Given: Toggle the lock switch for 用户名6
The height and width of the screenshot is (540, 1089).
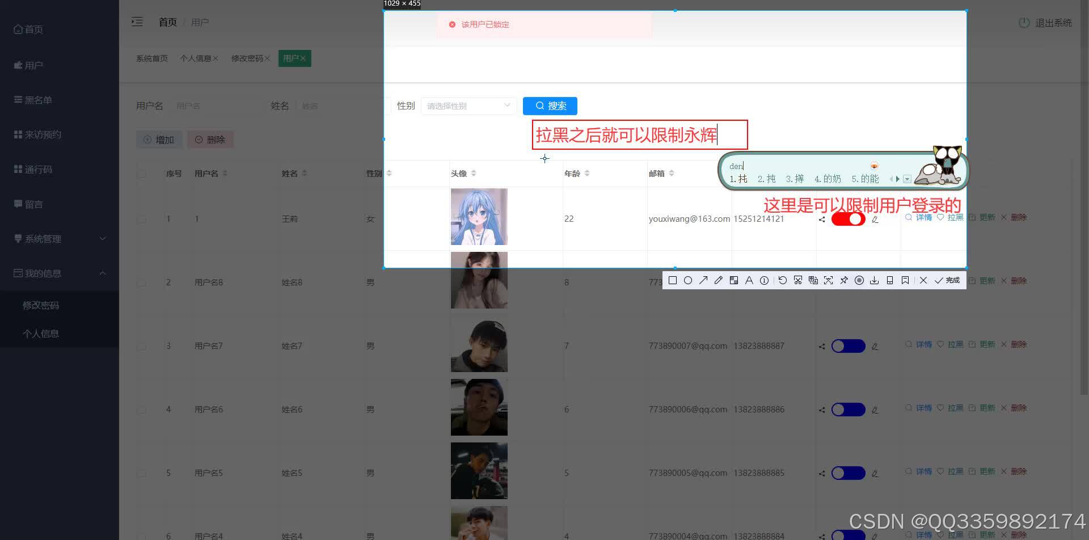Looking at the screenshot, I should pyautogui.click(x=848, y=410).
